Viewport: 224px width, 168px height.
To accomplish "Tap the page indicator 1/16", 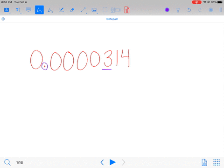I will click(20, 162).
